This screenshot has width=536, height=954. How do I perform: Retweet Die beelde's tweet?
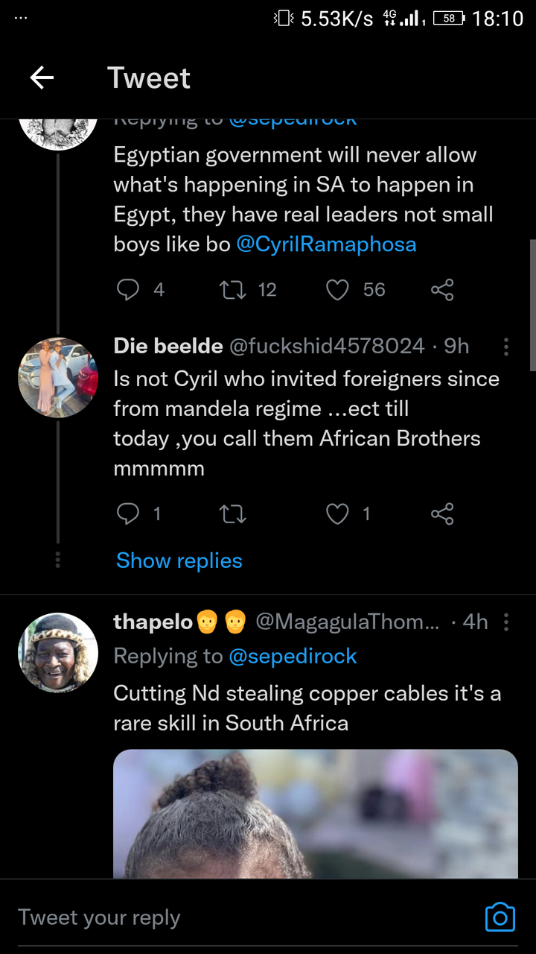(233, 514)
